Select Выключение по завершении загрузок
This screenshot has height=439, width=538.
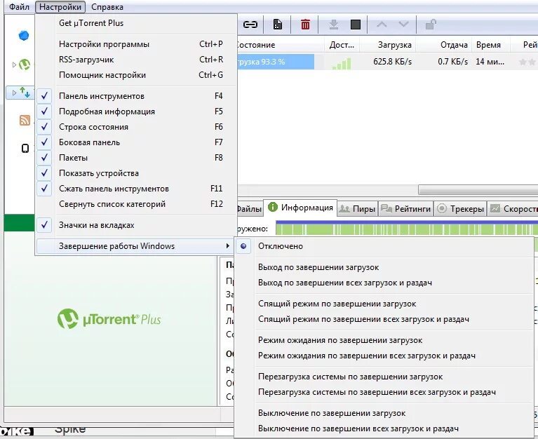pos(384,413)
